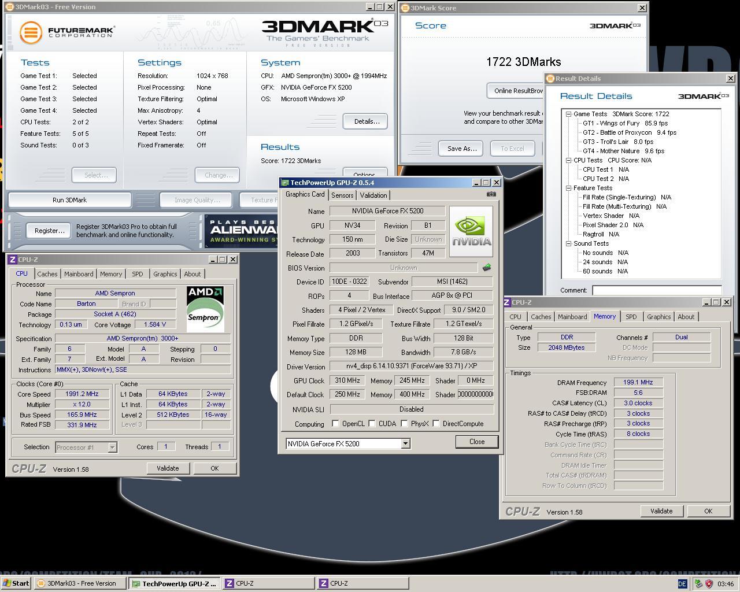This screenshot has height=592, width=740.
Task: Click the Result Details window title icon
Action: 550,79
